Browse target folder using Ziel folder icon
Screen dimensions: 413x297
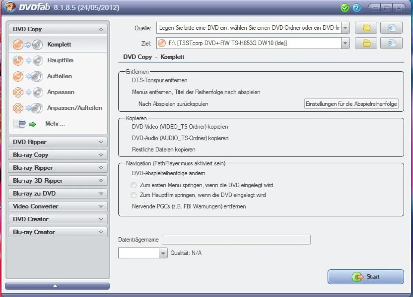point(366,43)
